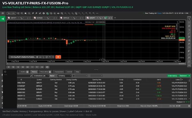Select the trend line drawing tool
Viewport: 192px width, 118px height.
(189, 33)
